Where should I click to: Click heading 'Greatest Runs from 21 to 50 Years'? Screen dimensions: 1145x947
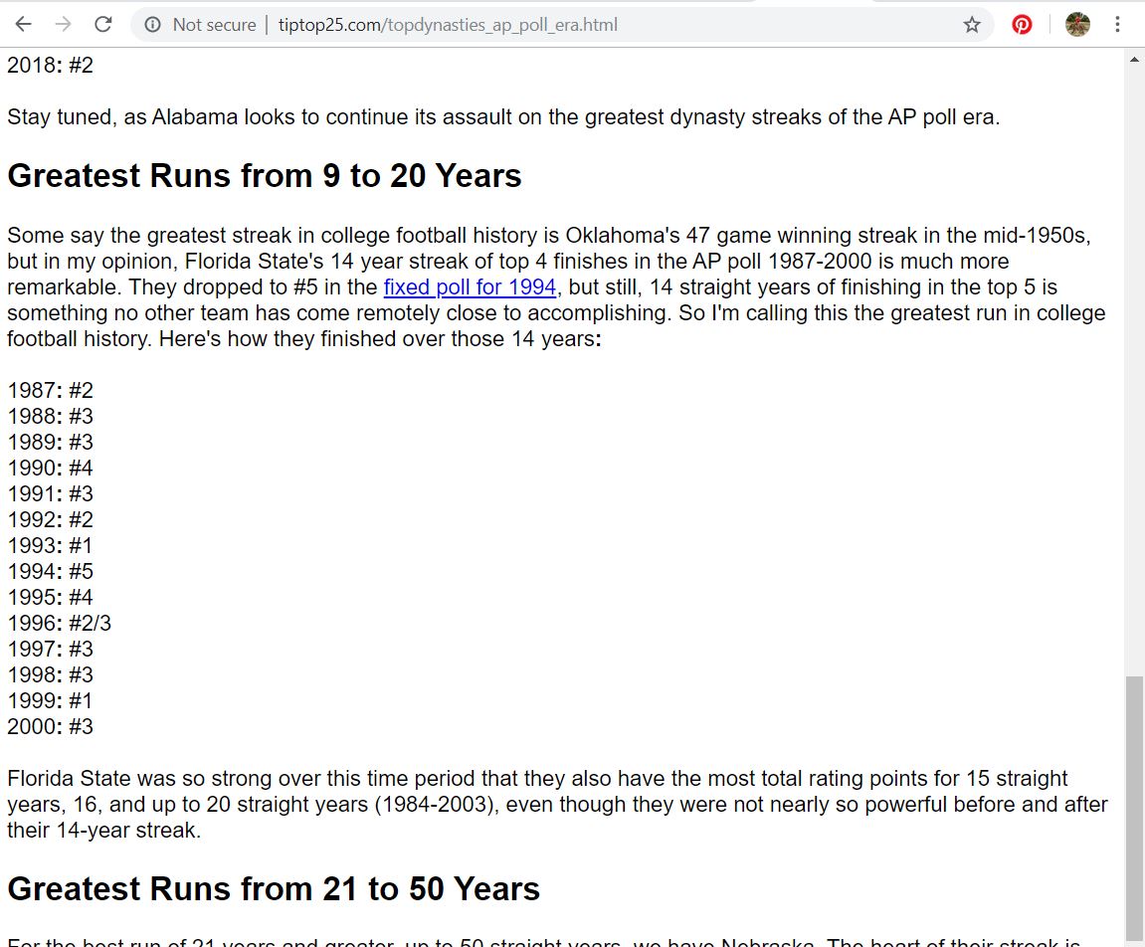coord(274,888)
